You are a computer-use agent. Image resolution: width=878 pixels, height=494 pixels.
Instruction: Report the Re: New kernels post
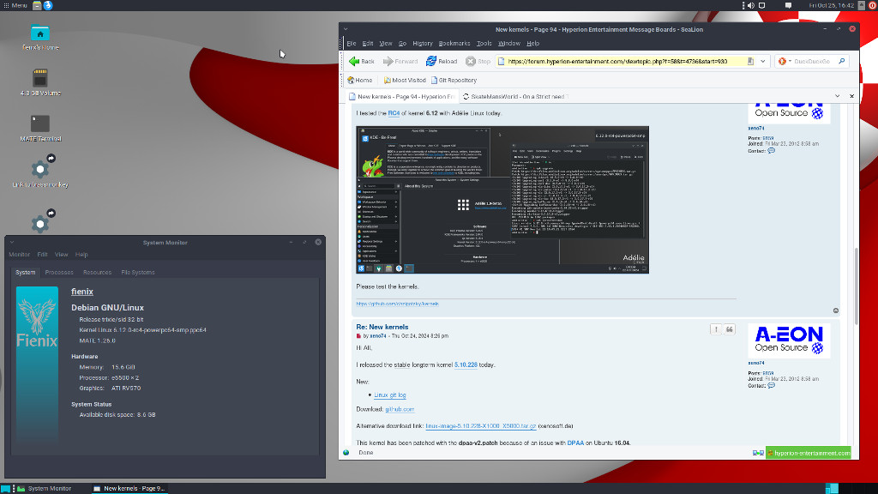716,329
